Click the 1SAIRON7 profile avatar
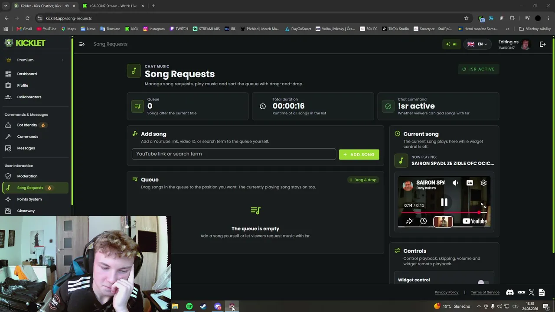555x312 pixels. (525, 44)
